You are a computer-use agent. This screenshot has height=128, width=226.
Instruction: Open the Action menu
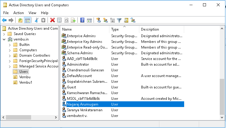[19, 13]
